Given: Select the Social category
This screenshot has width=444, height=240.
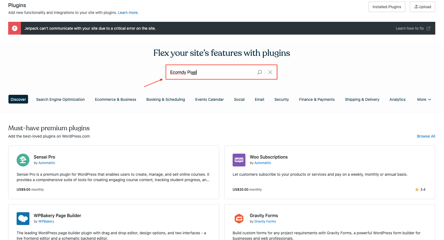Looking at the screenshot, I should (239, 99).
